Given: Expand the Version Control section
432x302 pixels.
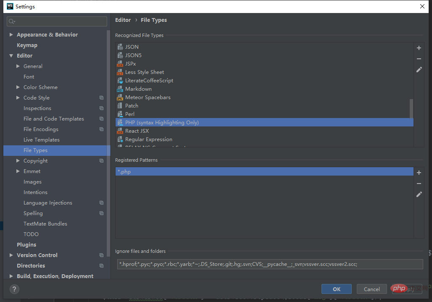Looking at the screenshot, I should click(x=11, y=255).
